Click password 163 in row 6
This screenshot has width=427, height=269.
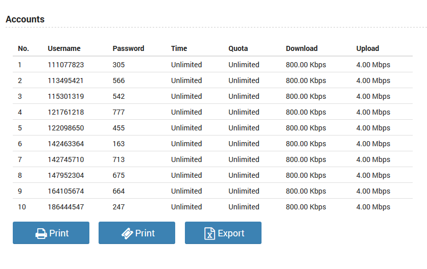[118, 144]
